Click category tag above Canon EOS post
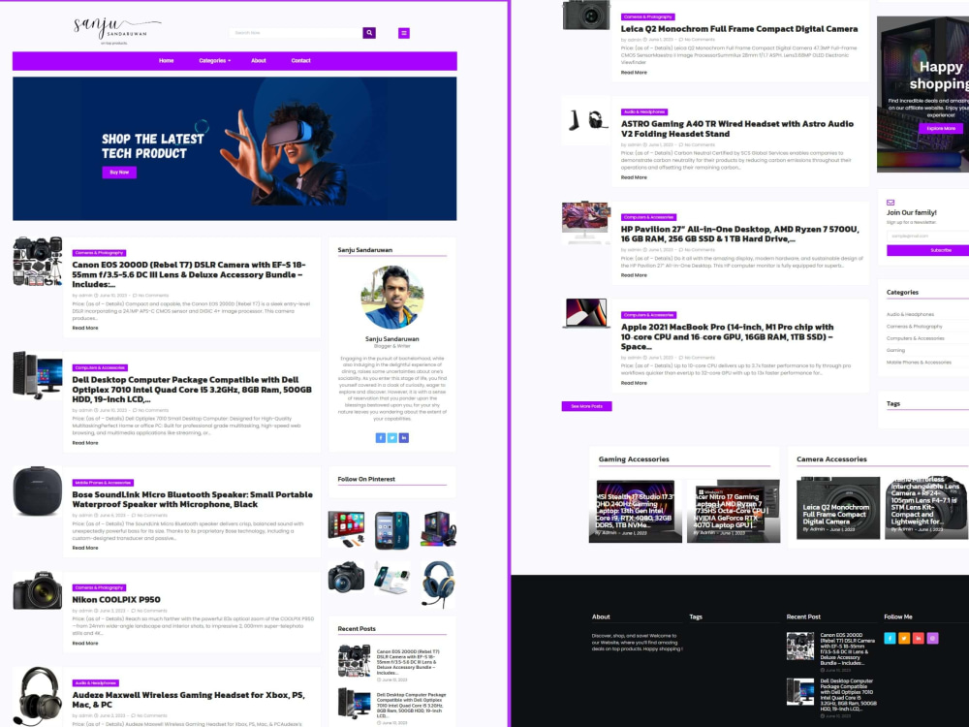 [99, 253]
